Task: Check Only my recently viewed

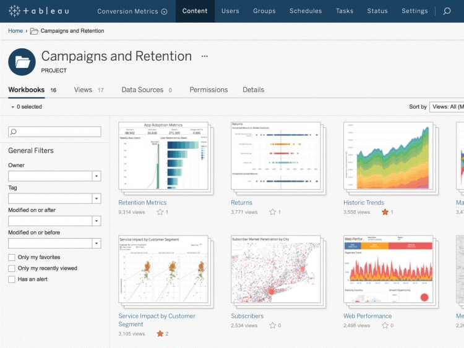Action: click(12, 268)
